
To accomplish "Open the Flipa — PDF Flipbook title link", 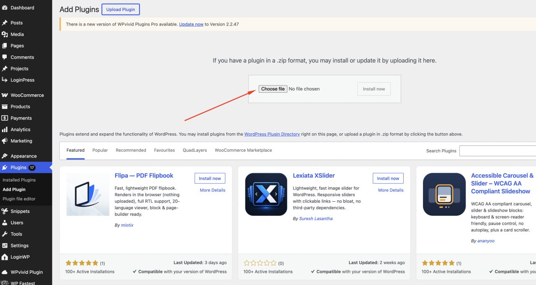I will coord(144,176).
